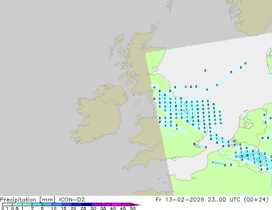
Task: Select the 20 to 25 mm legend swatch
Action: (x=77, y=205)
